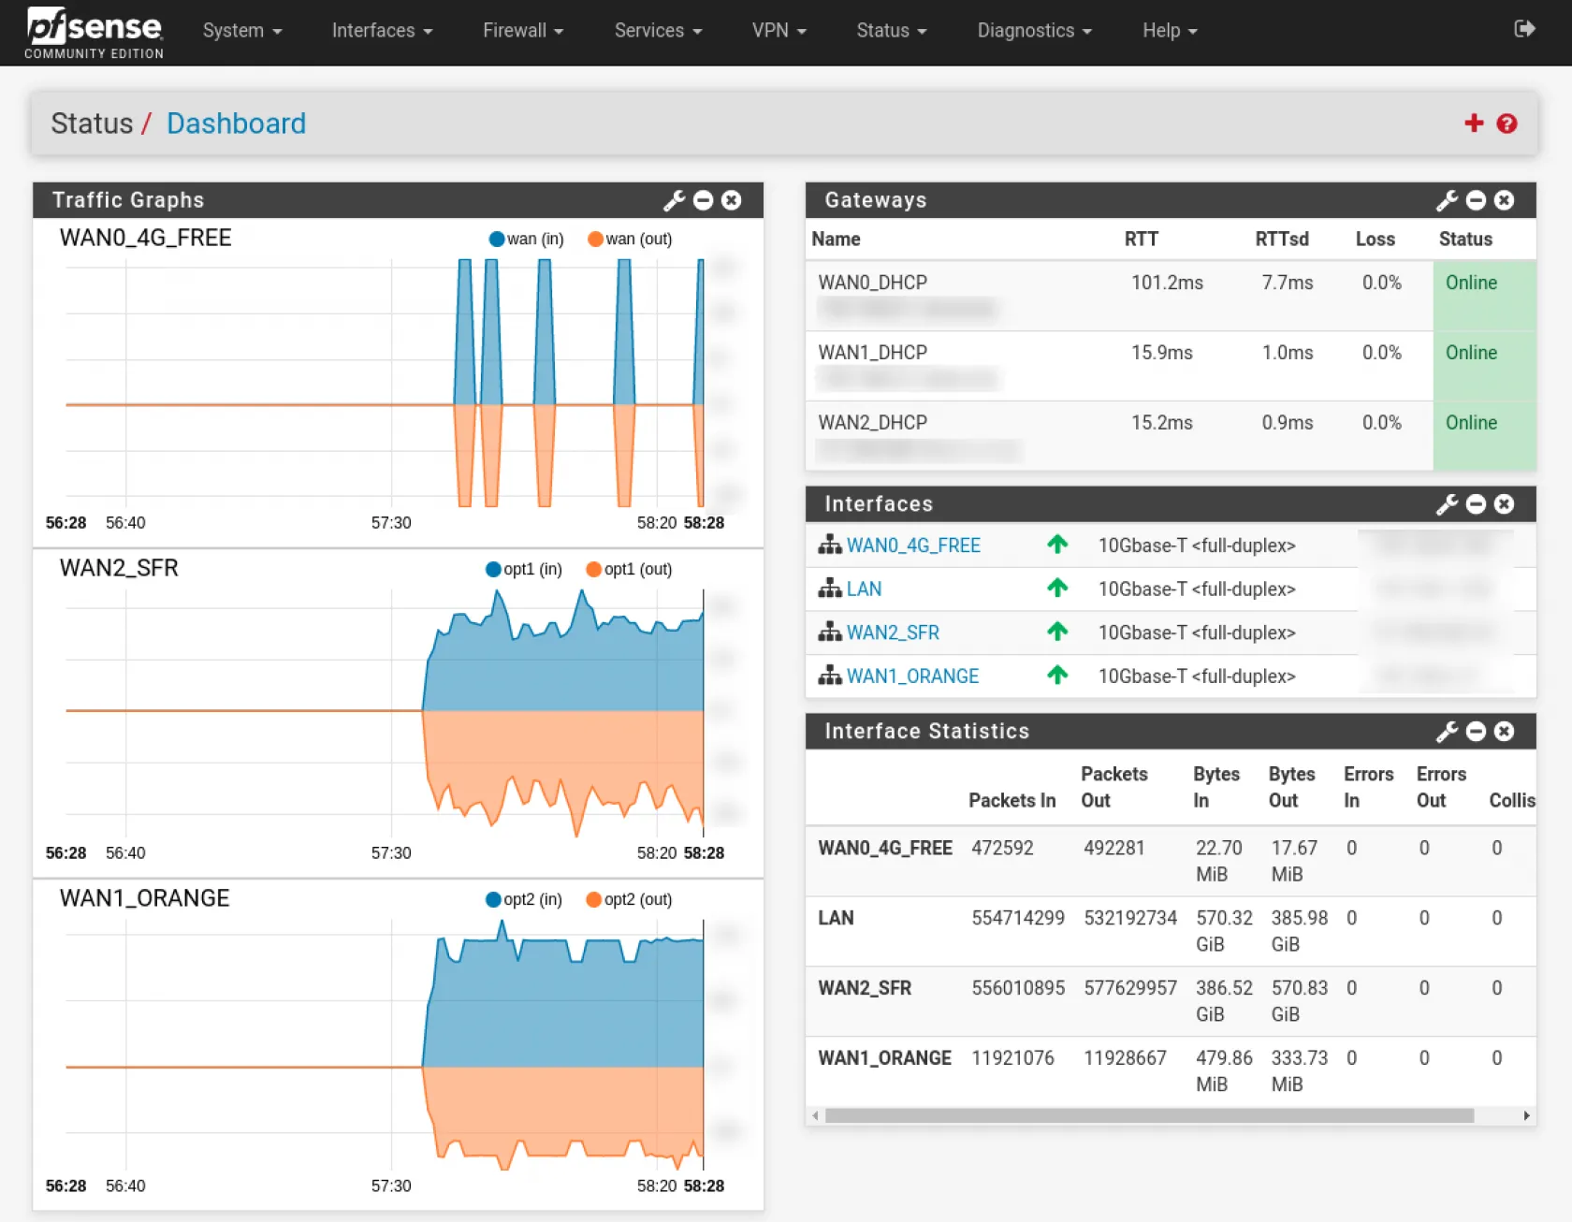This screenshot has width=1572, height=1222.
Task: Minimize the Traffic Graphs widget
Action: pos(704,200)
